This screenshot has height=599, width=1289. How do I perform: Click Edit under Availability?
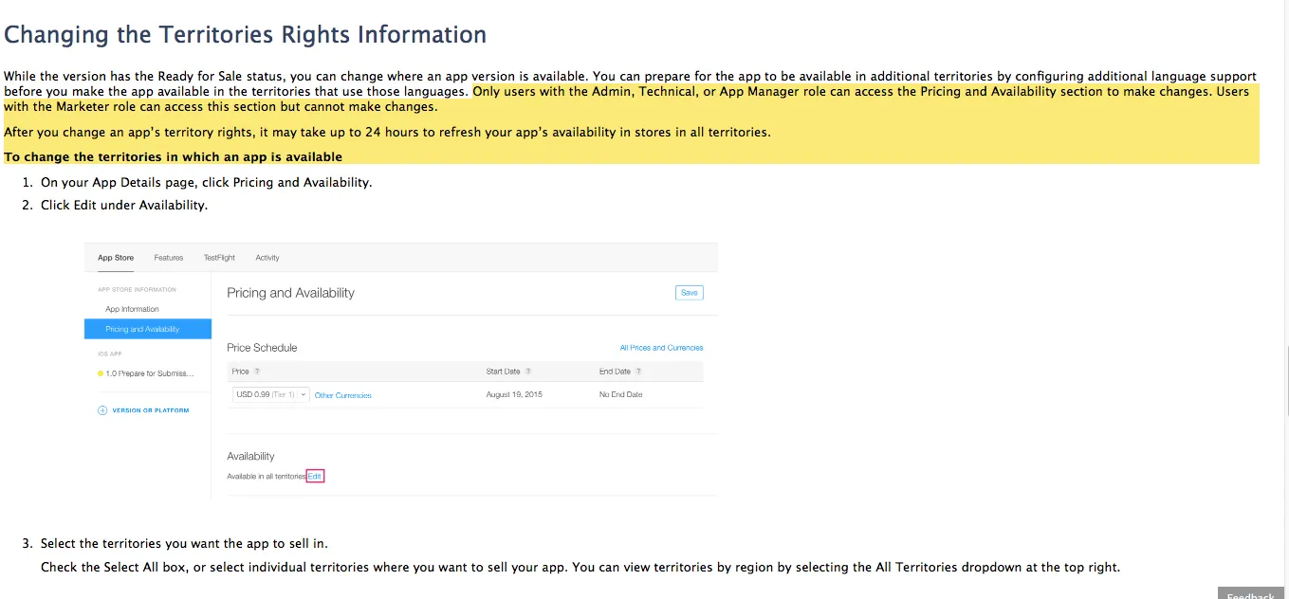[315, 476]
